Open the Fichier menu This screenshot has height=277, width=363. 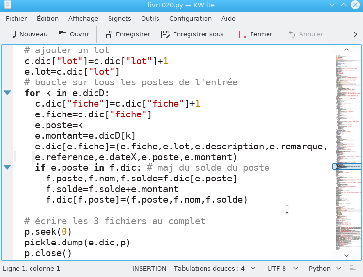coord(16,18)
